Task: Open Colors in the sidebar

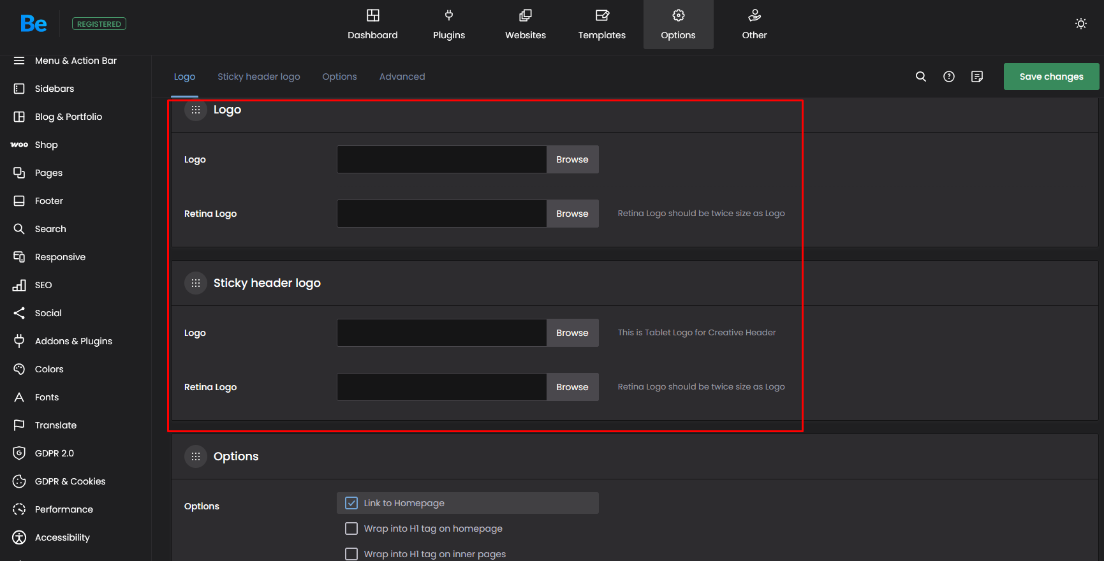Action: (x=49, y=369)
